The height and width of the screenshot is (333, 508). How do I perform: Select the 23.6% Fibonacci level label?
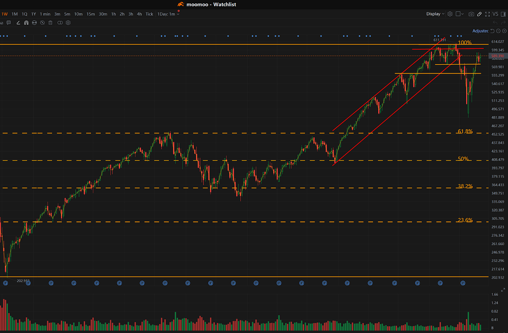point(465,220)
